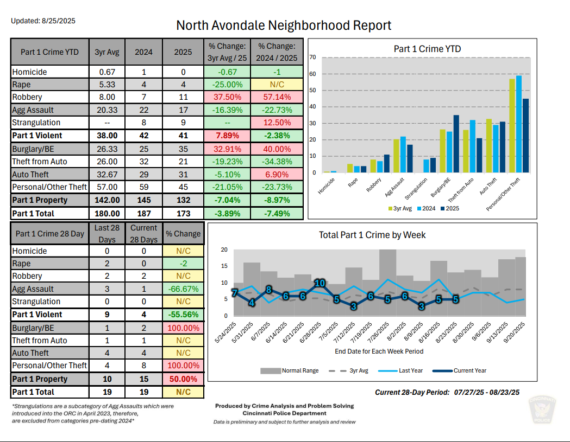570x442 pixels.
Task: Click the first weekly data point labeled 7
Action: pyautogui.click(x=235, y=293)
